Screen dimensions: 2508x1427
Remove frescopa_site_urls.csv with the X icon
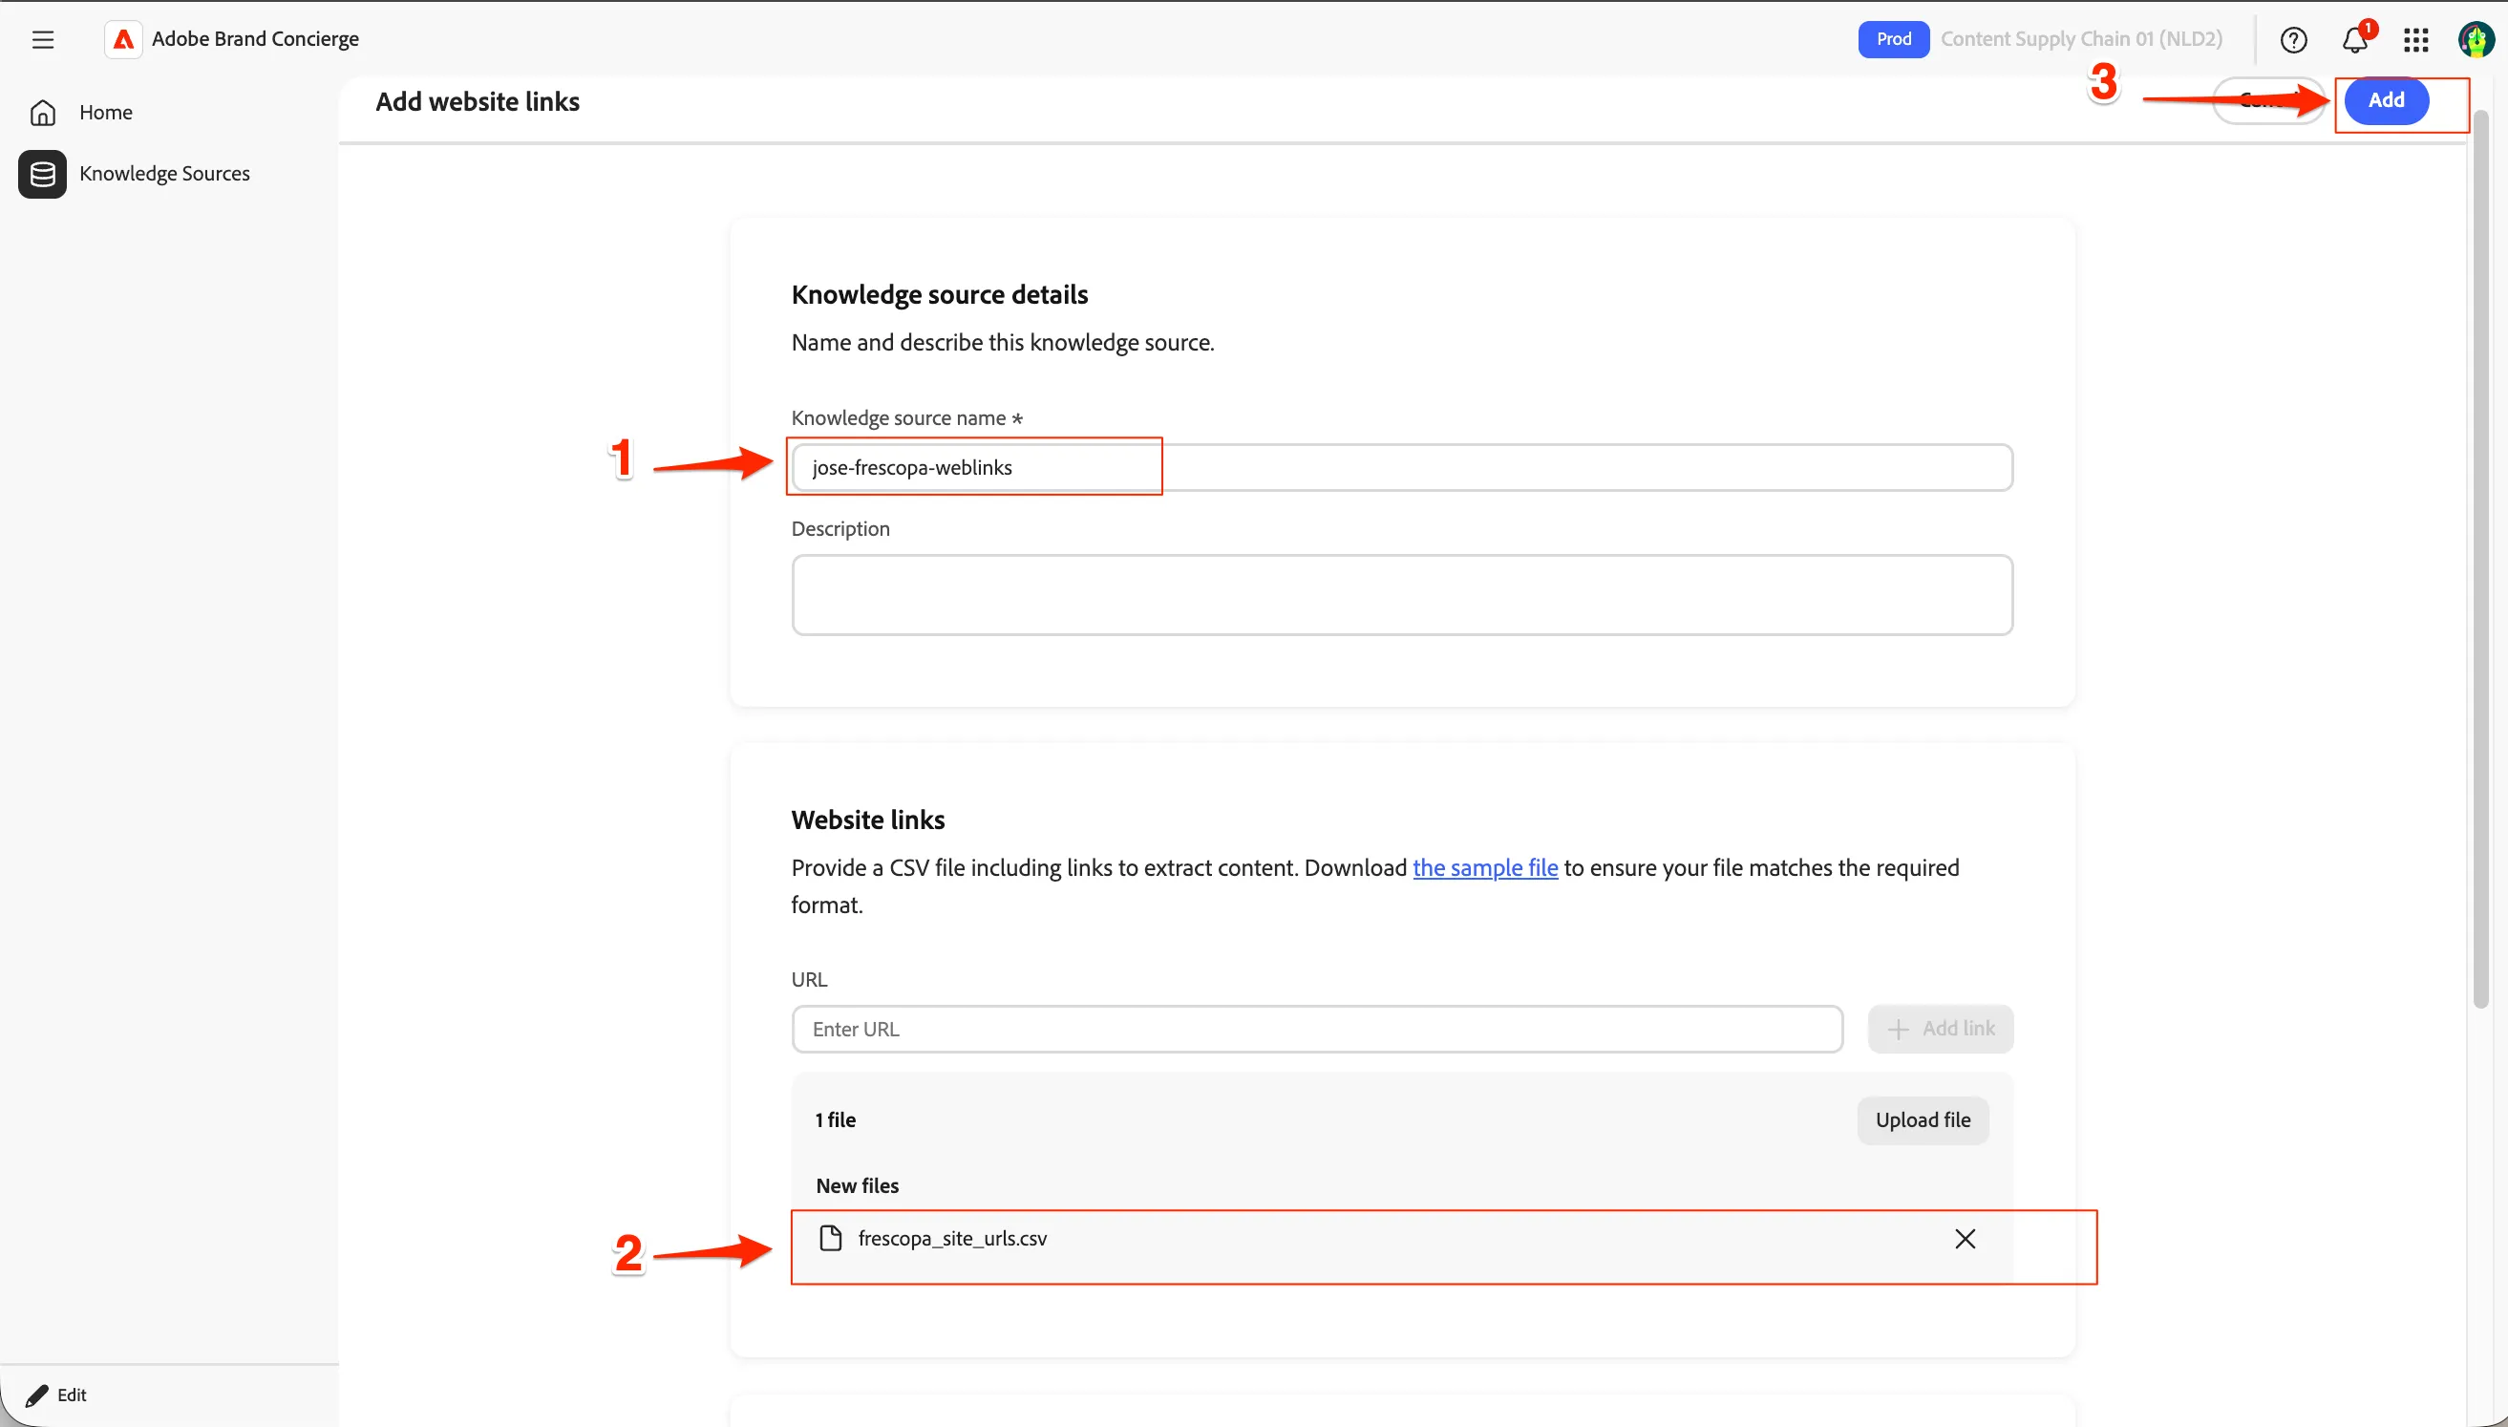point(1965,1239)
